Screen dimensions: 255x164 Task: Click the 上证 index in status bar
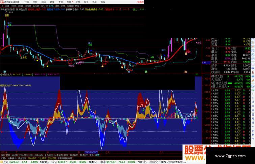6,162
